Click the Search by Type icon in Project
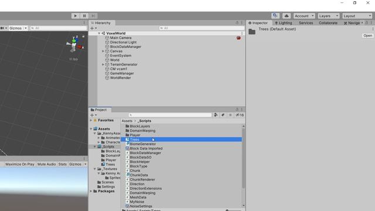 tap(216, 115)
